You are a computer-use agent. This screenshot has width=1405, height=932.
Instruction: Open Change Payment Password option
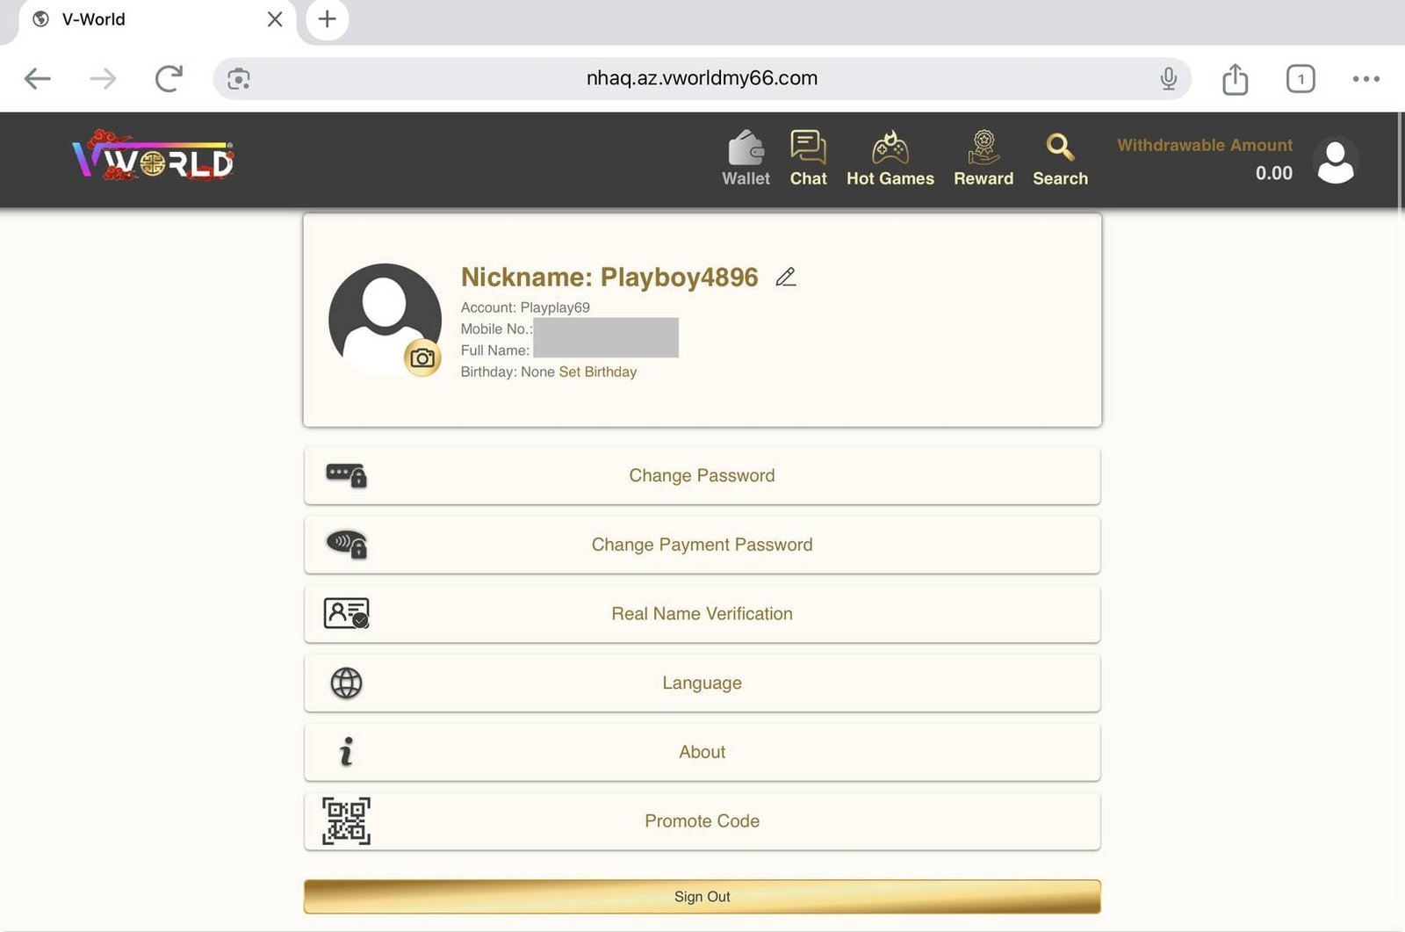(702, 545)
